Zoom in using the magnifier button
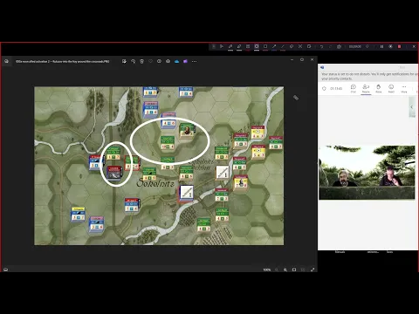The image size is (419, 314). (285, 270)
